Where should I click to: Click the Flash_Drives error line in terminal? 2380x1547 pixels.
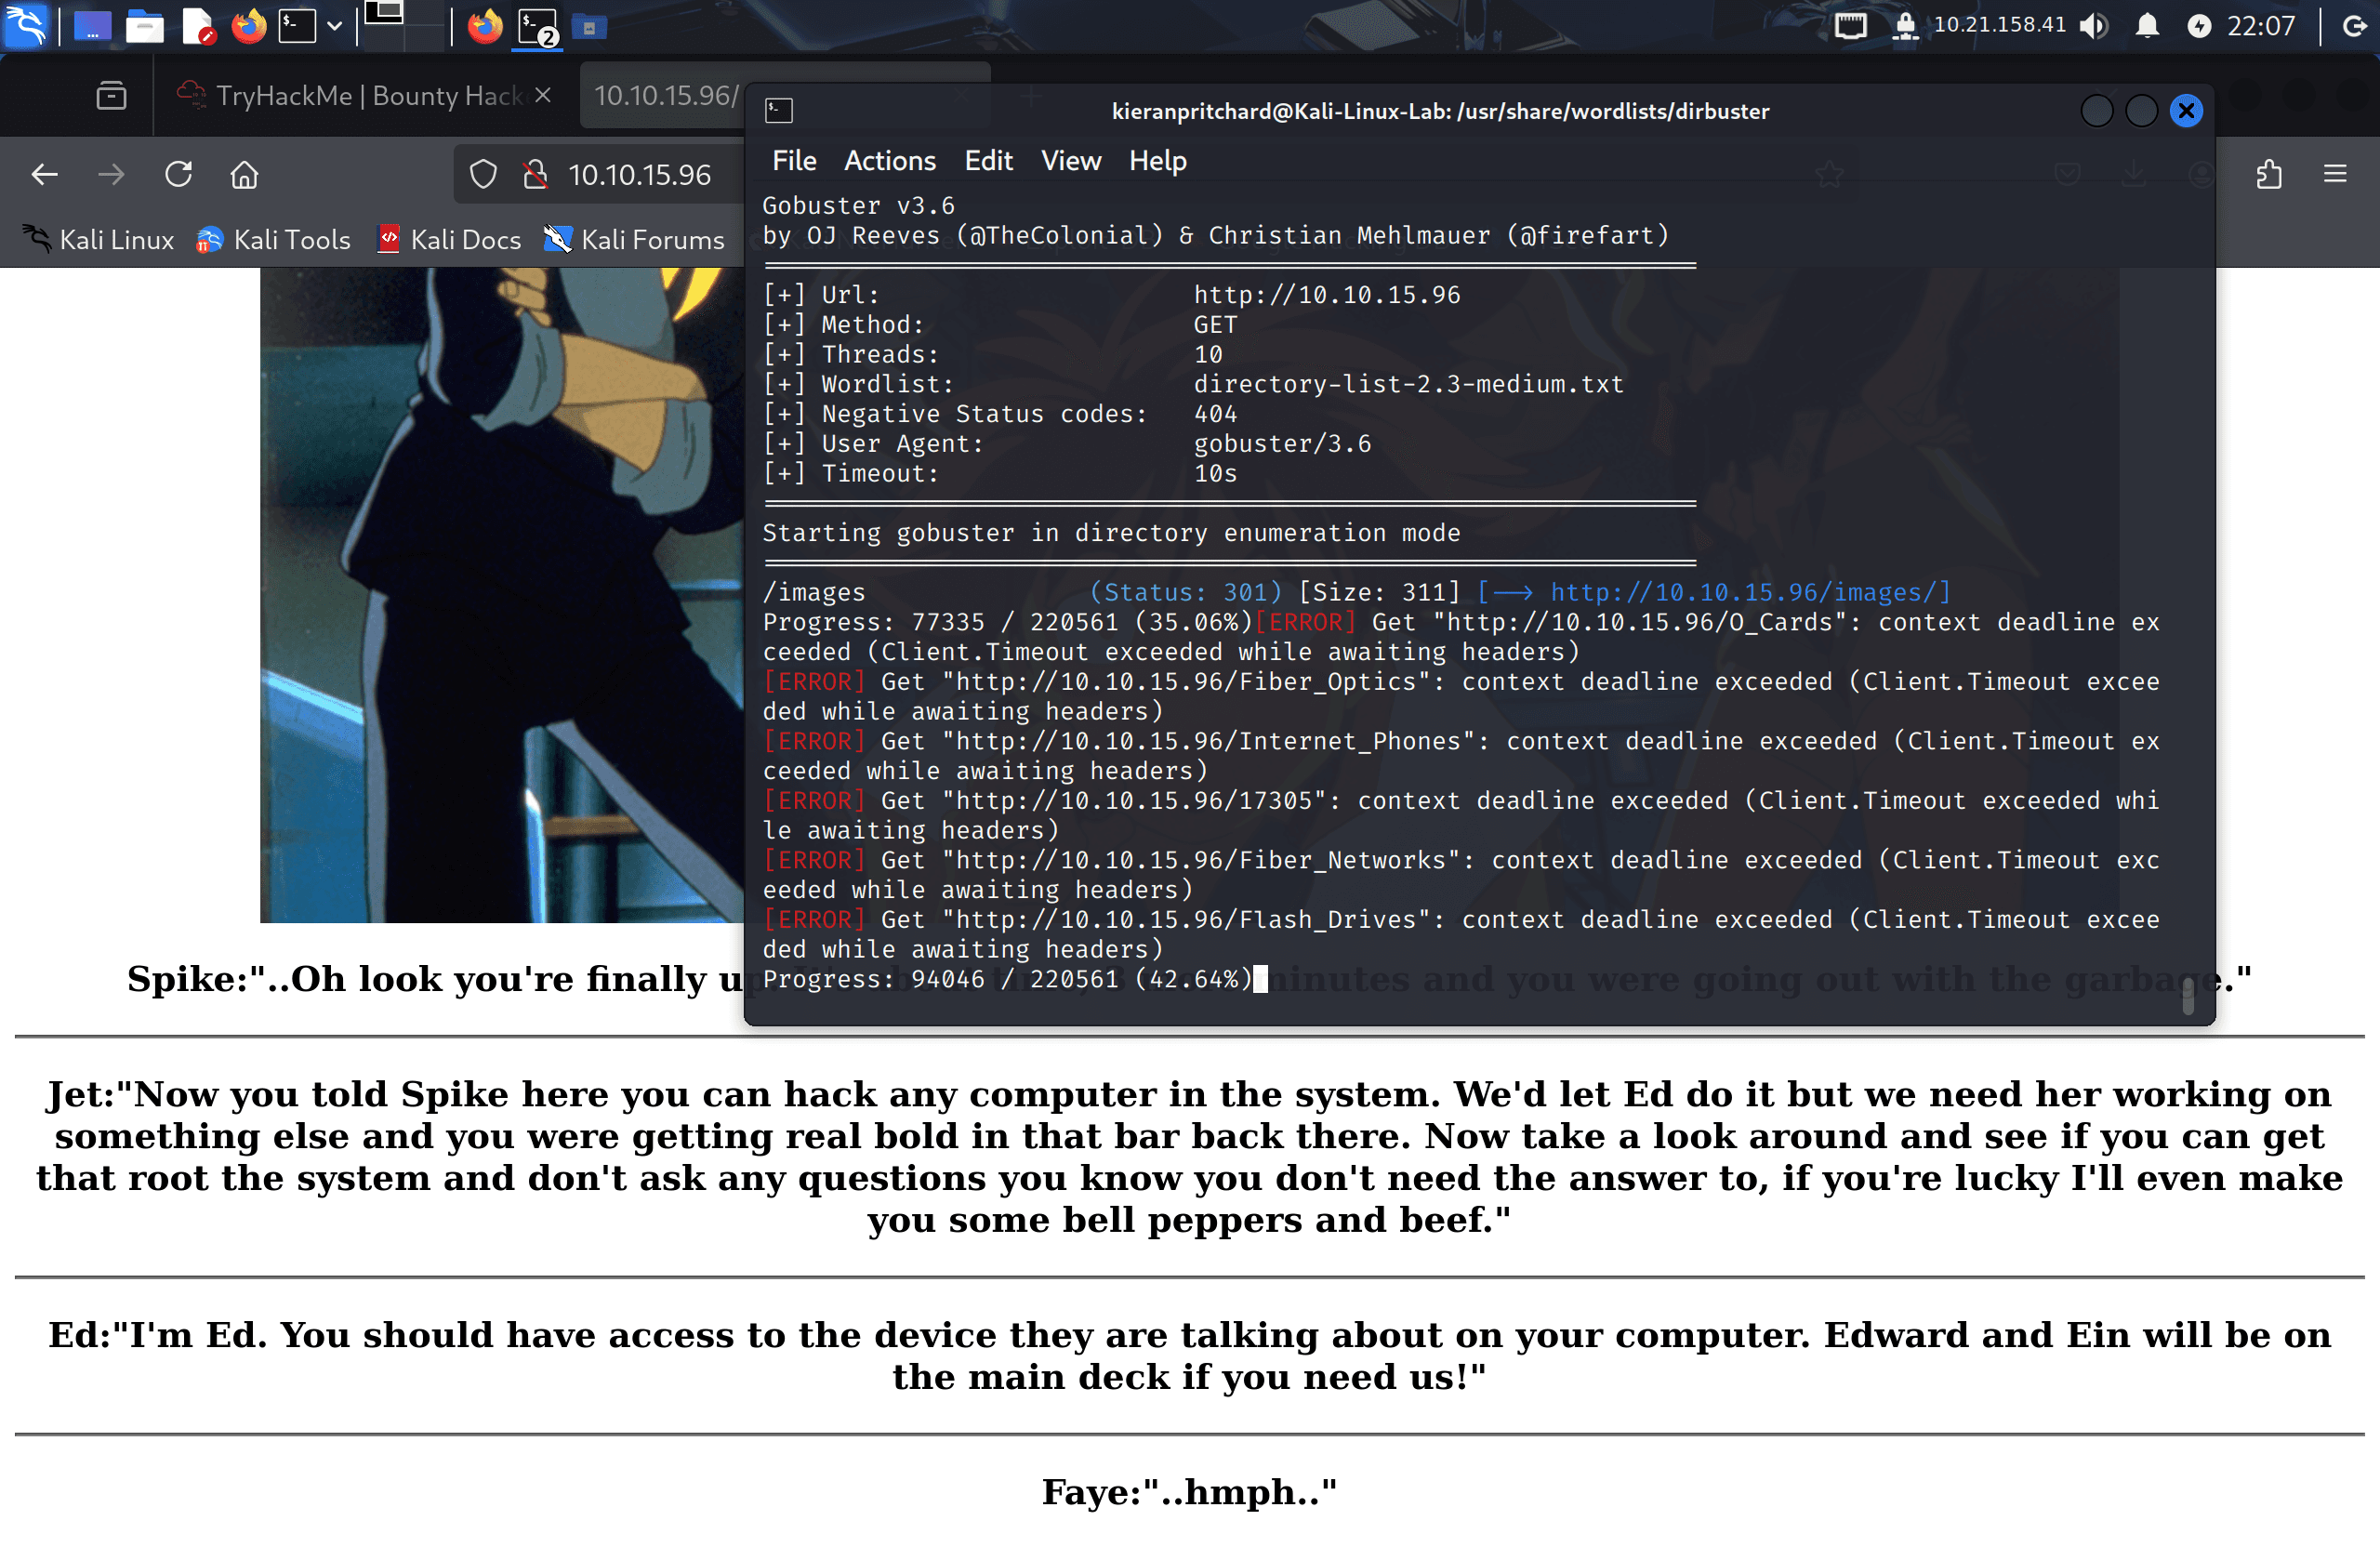1461,934
